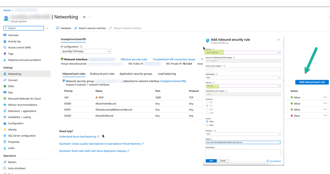330x174 pixels.
Task: Go to the Home breadcrumb
Action: click(x=7, y=10)
